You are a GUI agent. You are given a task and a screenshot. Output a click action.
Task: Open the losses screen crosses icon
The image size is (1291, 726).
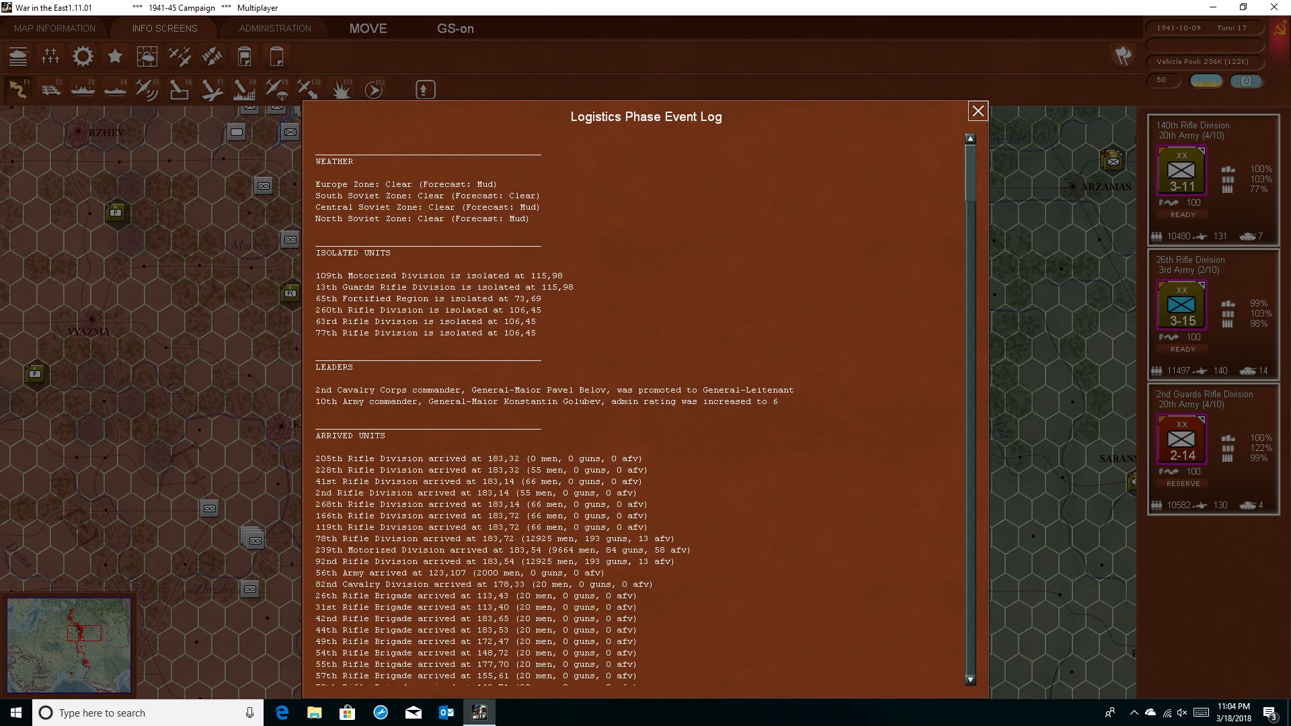click(x=50, y=56)
